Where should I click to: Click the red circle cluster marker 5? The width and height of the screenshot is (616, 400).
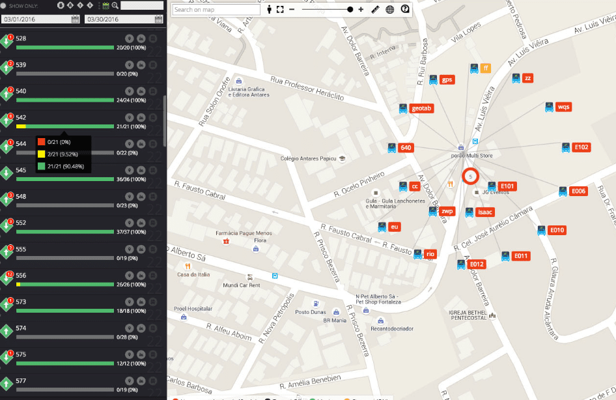tap(470, 177)
